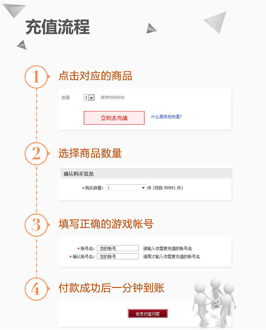Click the 付款成功后一分钟到账 heading

111,288
